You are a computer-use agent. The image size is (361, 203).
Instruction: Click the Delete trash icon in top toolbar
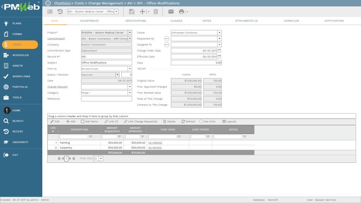click(x=155, y=12)
